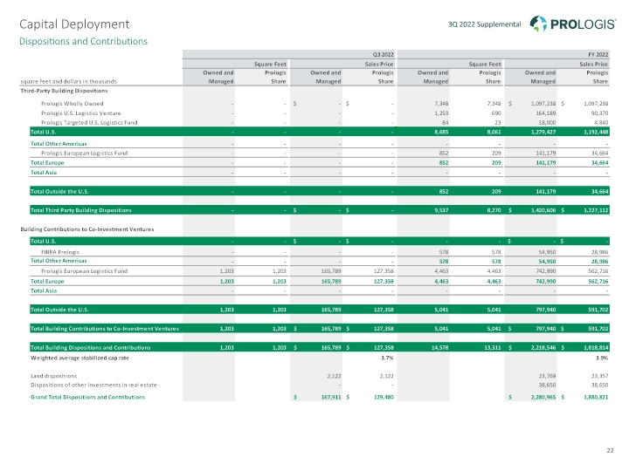
Task: Select 'Prologis U.S. Logistics Venture' row label
Action: point(80,113)
